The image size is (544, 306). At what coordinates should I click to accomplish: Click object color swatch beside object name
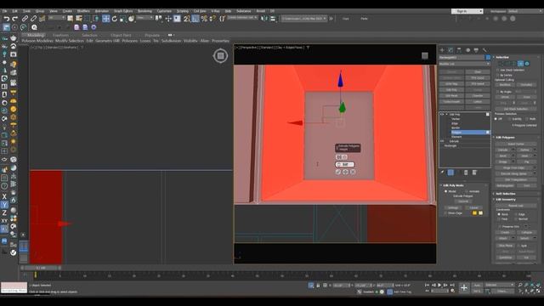488,58
